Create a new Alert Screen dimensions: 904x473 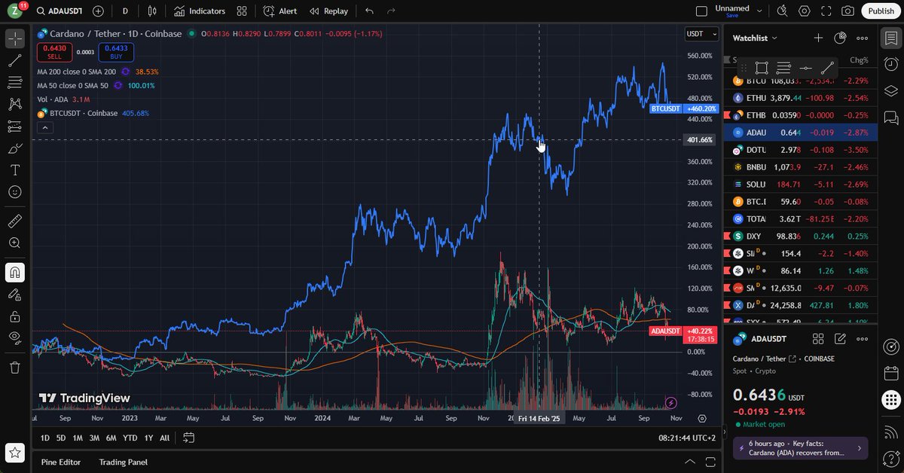pos(280,11)
